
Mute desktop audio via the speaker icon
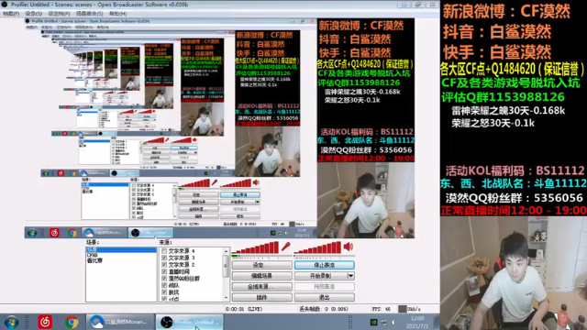point(349,247)
